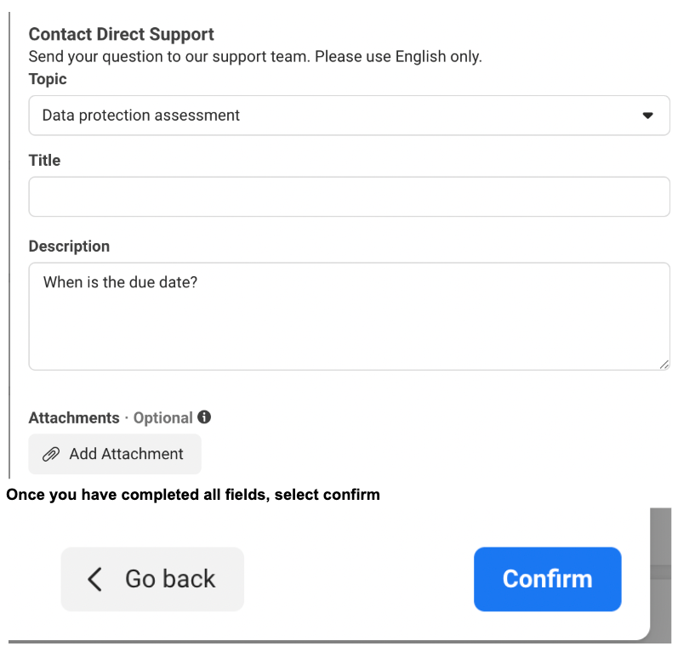This screenshot has width=678, height=652.
Task: Select the Go back button
Action: pyautogui.click(x=152, y=579)
